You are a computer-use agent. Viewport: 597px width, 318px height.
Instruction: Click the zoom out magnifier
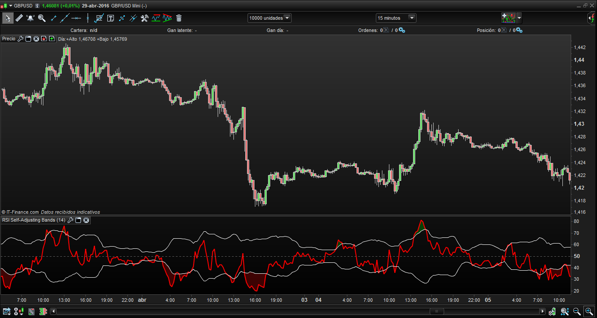coord(577,311)
